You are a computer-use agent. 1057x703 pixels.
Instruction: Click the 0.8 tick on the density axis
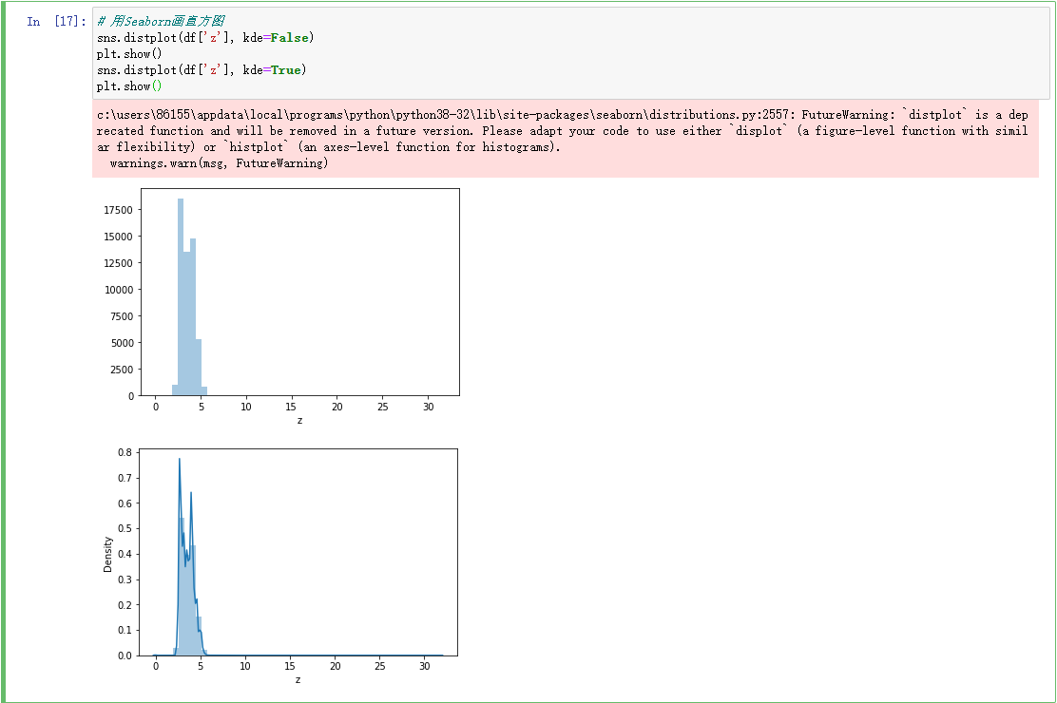coord(125,452)
